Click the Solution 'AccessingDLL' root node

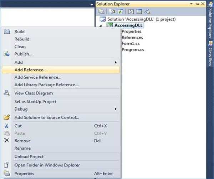pos(141,19)
